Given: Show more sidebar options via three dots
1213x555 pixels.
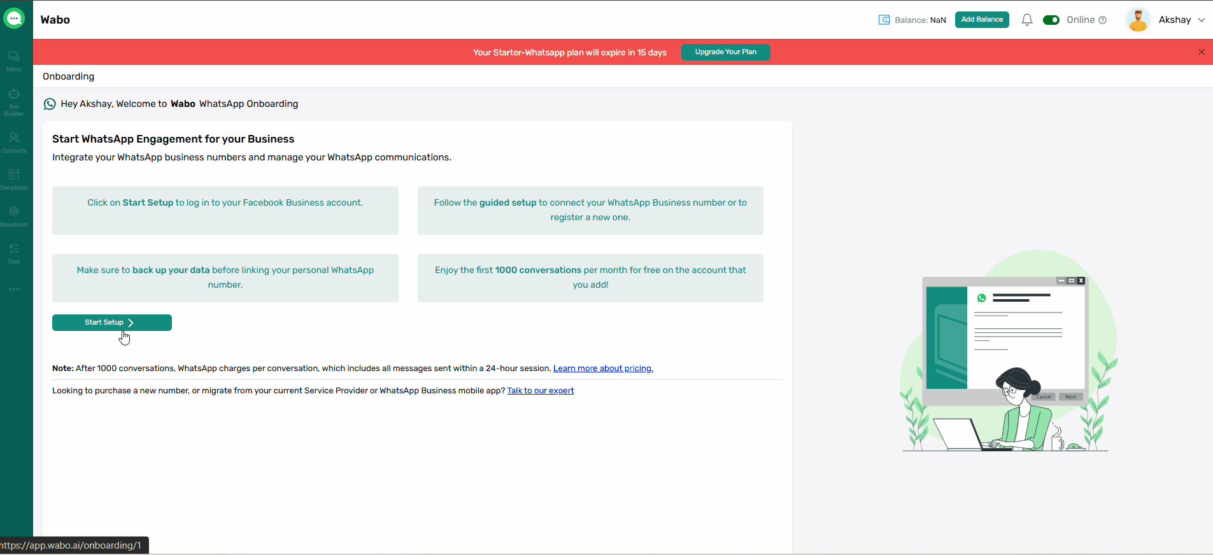Looking at the screenshot, I should pyautogui.click(x=14, y=289).
